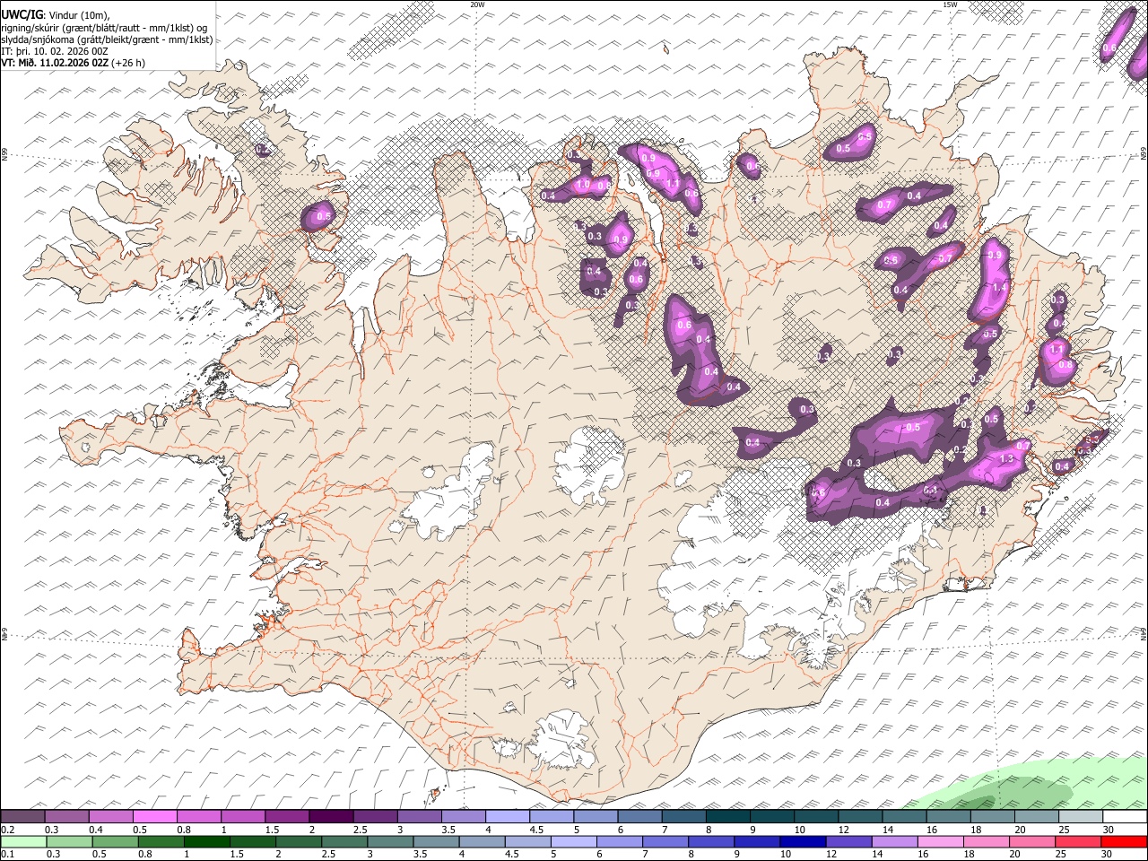The image size is (1148, 861).
Task: Click the white 30 swatch ending the purple-teal row
Action: click(x=1125, y=816)
